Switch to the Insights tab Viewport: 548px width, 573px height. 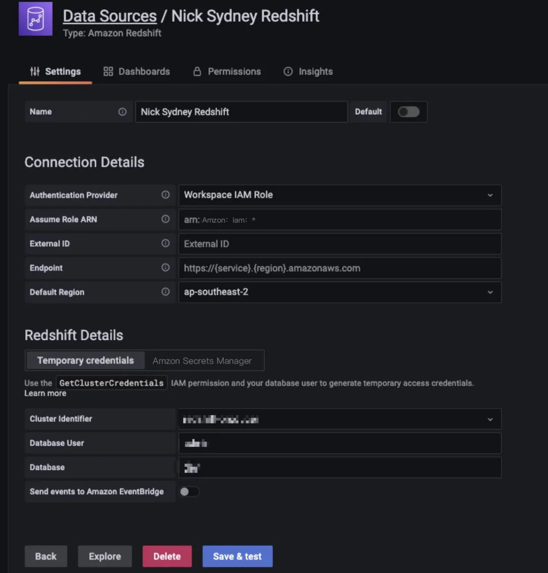(308, 71)
